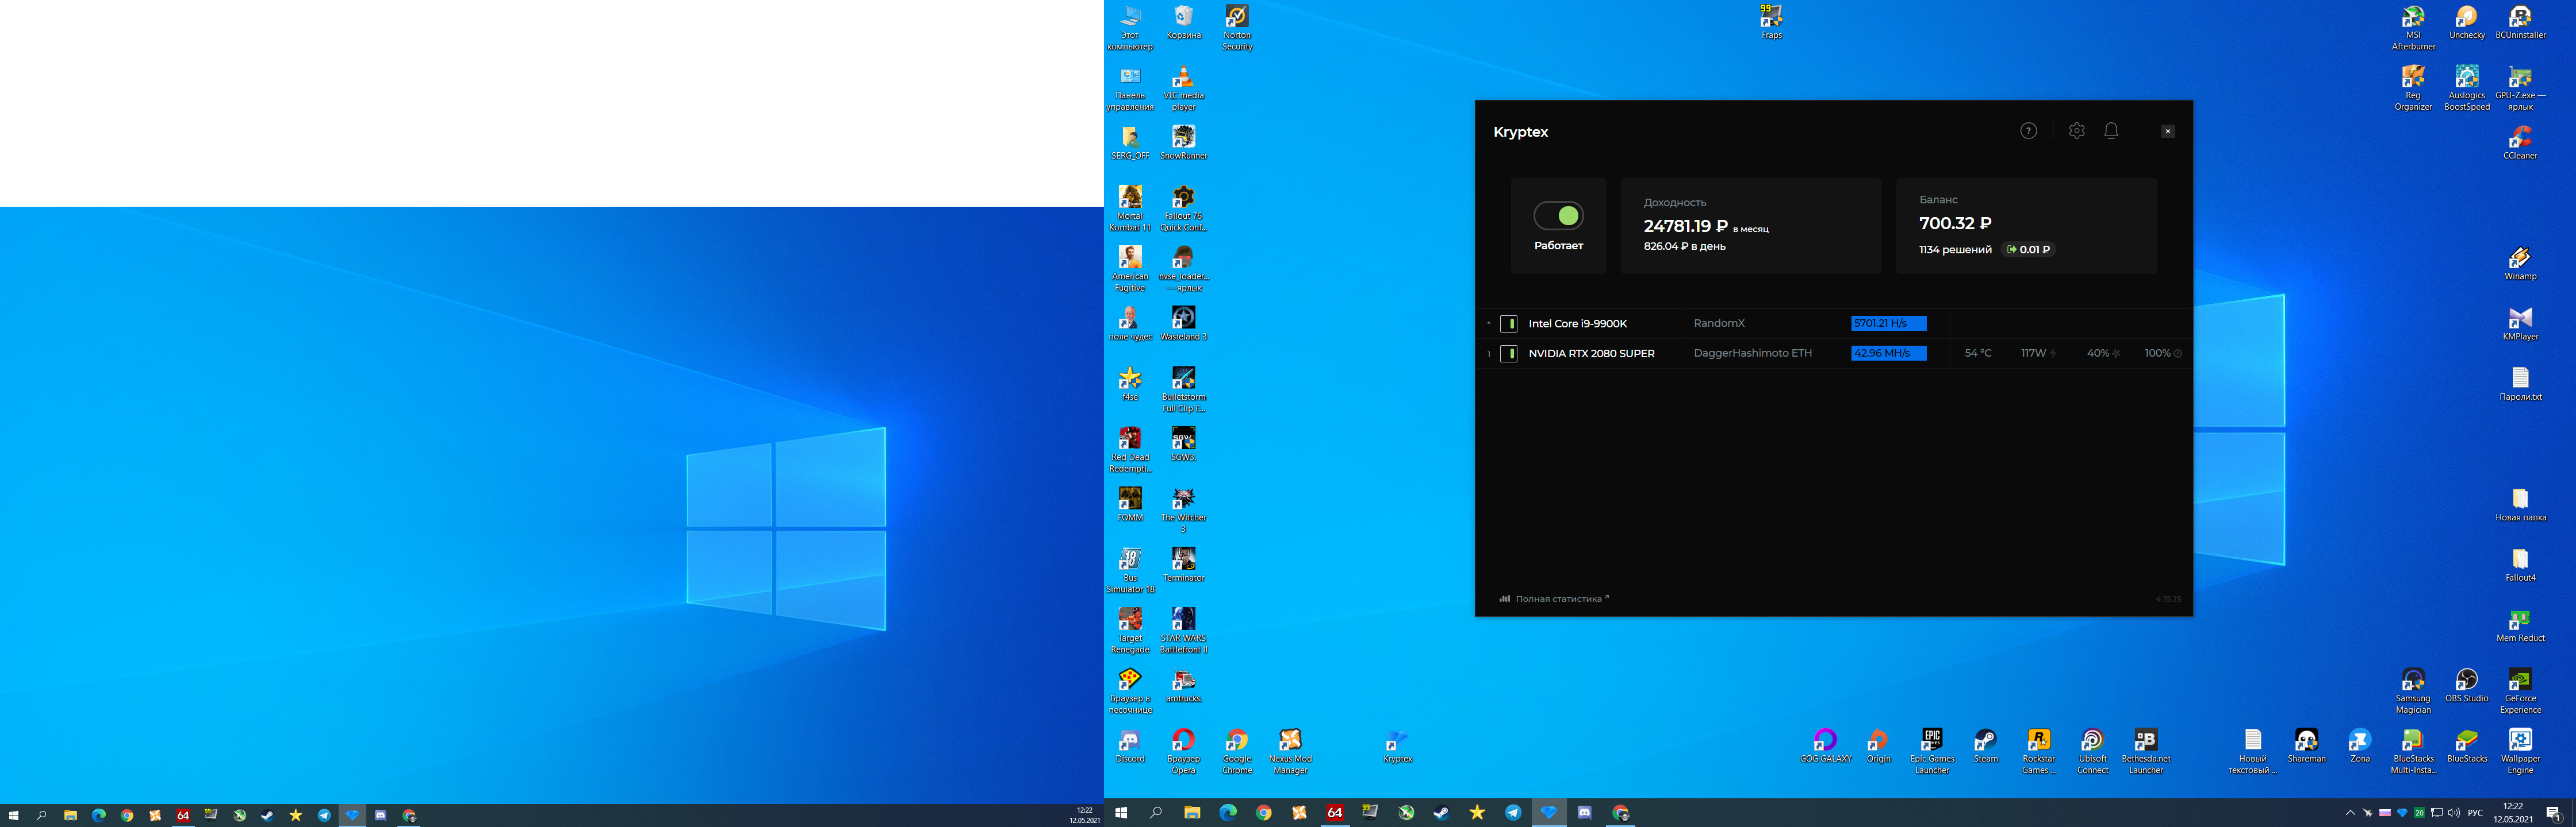Open the Ubisoft Connect shortcut
2576x827 pixels.
click(x=2092, y=752)
